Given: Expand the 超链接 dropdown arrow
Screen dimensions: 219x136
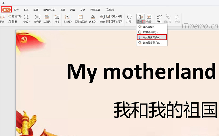Looking at the screenshot, I should 172,22.
